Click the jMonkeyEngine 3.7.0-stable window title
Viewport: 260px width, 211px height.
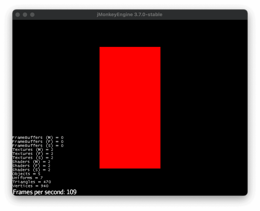[x=129, y=15]
